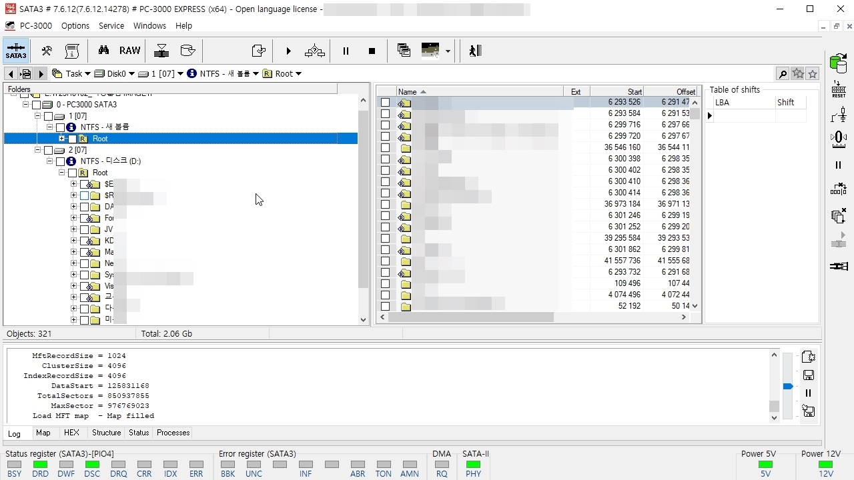Click the exit (walking man) toolbar icon
Screen dimensions: 854x480
pos(475,51)
